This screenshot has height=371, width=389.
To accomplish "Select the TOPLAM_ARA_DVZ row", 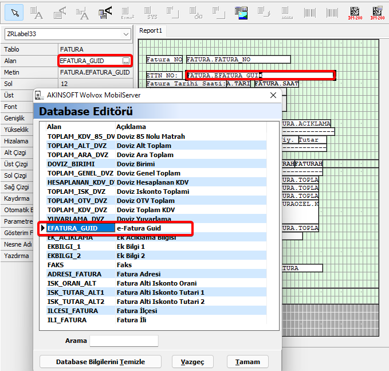I will (x=156, y=155).
